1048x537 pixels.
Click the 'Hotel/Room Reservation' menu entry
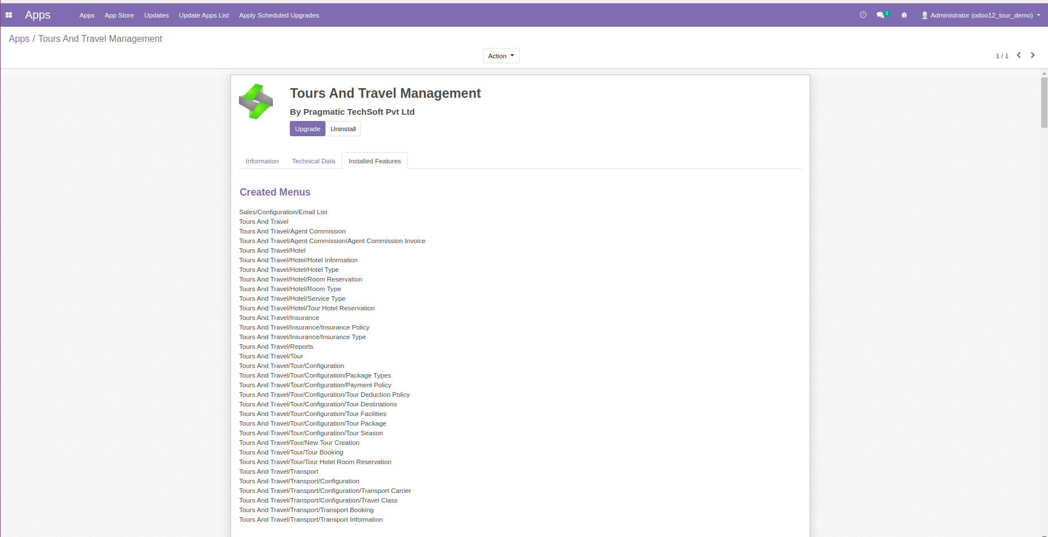(x=301, y=279)
